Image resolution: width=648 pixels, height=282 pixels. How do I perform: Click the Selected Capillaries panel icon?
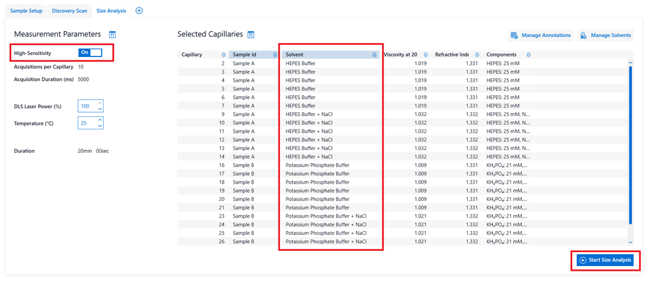[x=251, y=35]
